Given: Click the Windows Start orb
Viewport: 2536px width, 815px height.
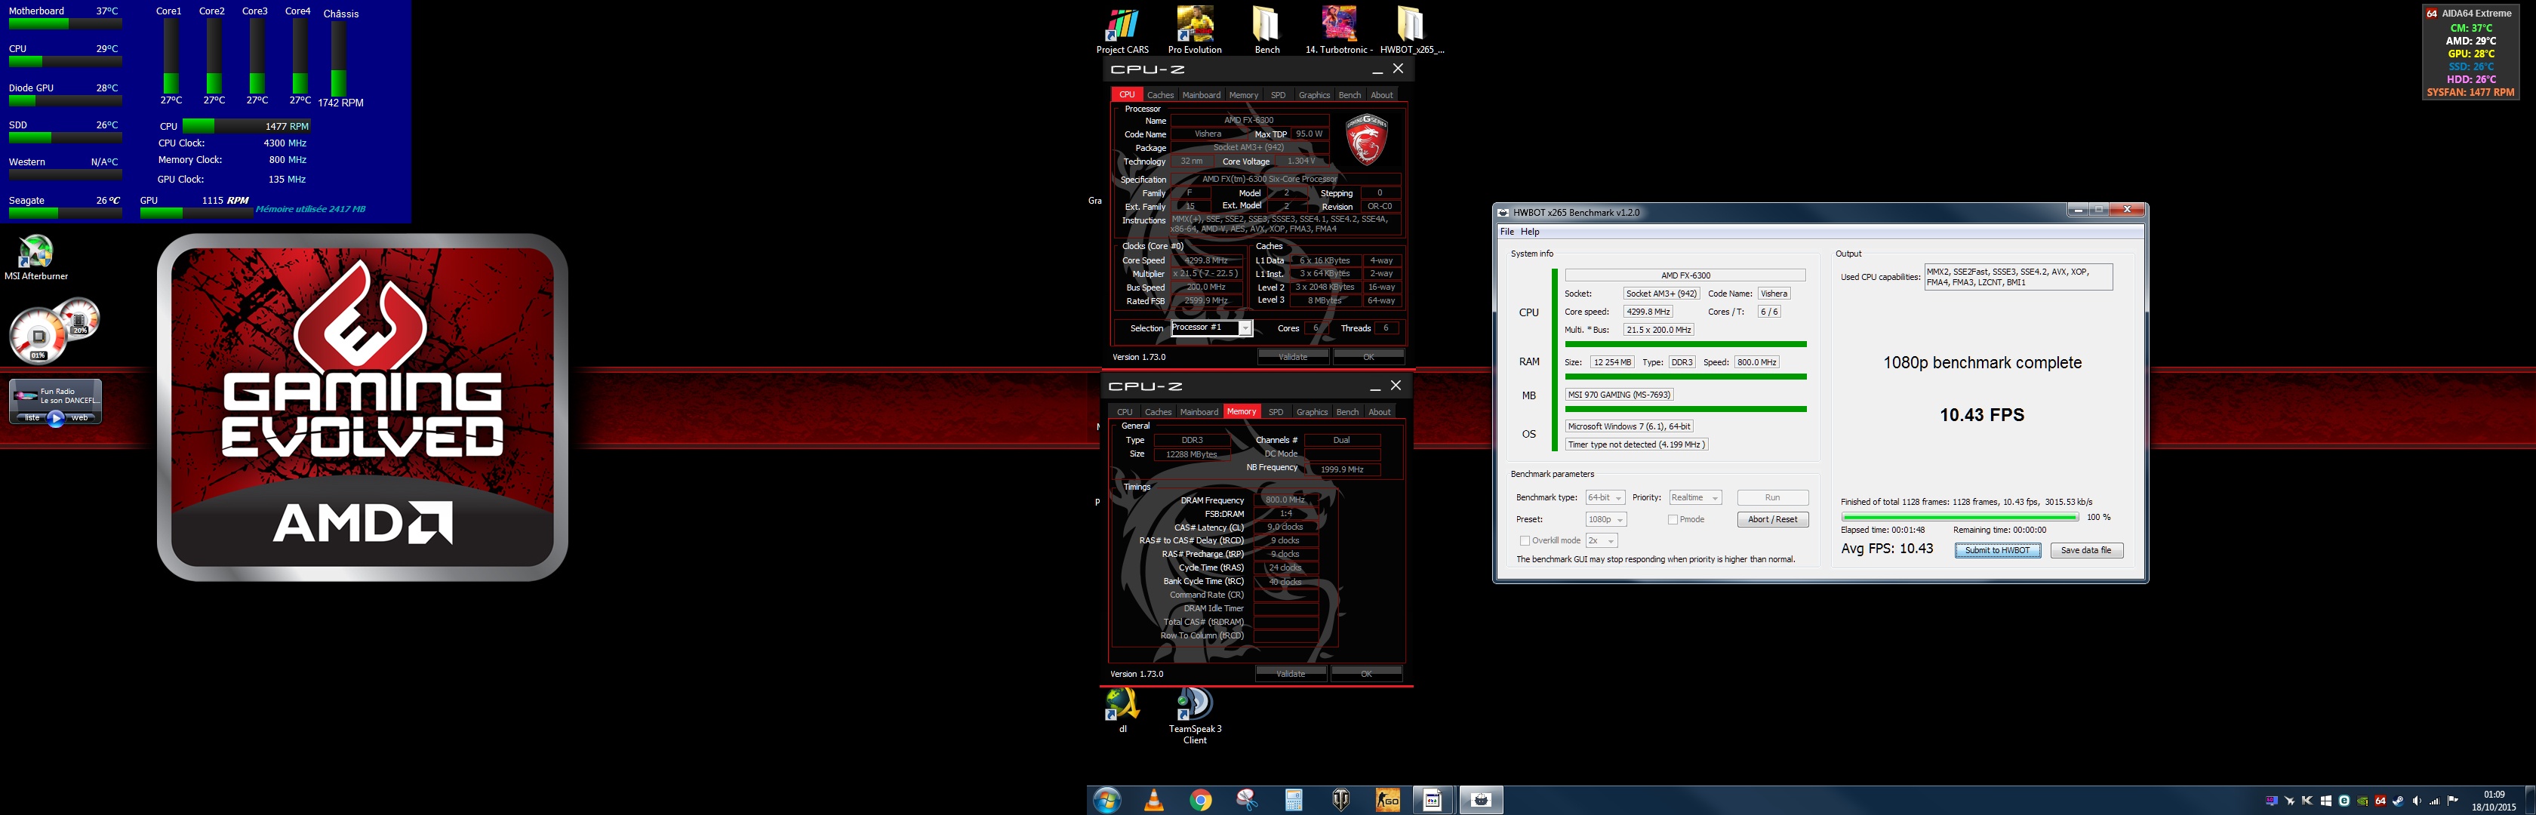Looking at the screenshot, I should click(x=1106, y=800).
